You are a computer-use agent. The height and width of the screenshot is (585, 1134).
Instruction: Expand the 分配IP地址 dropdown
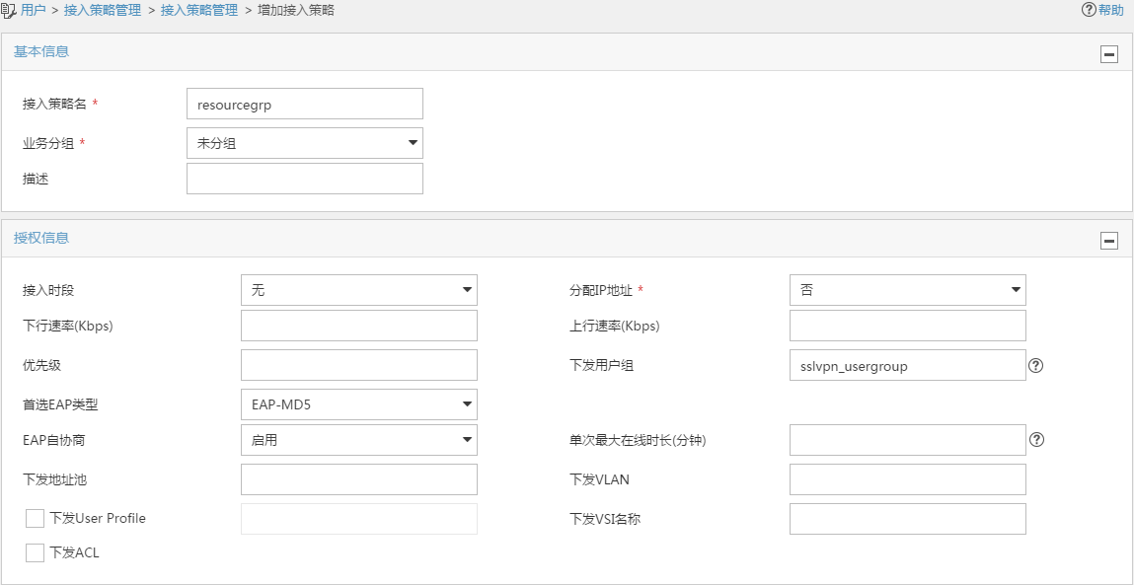[x=907, y=290]
